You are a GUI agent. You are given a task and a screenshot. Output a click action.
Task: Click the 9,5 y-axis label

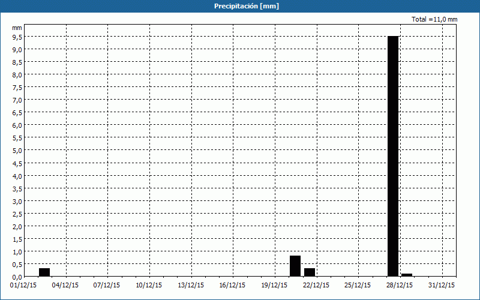point(17,37)
